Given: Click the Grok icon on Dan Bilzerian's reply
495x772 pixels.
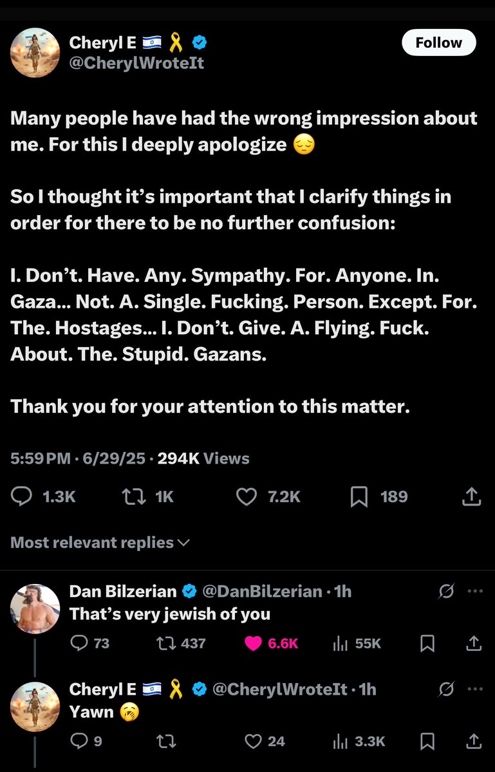Looking at the screenshot, I should click(x=445, y=591).
